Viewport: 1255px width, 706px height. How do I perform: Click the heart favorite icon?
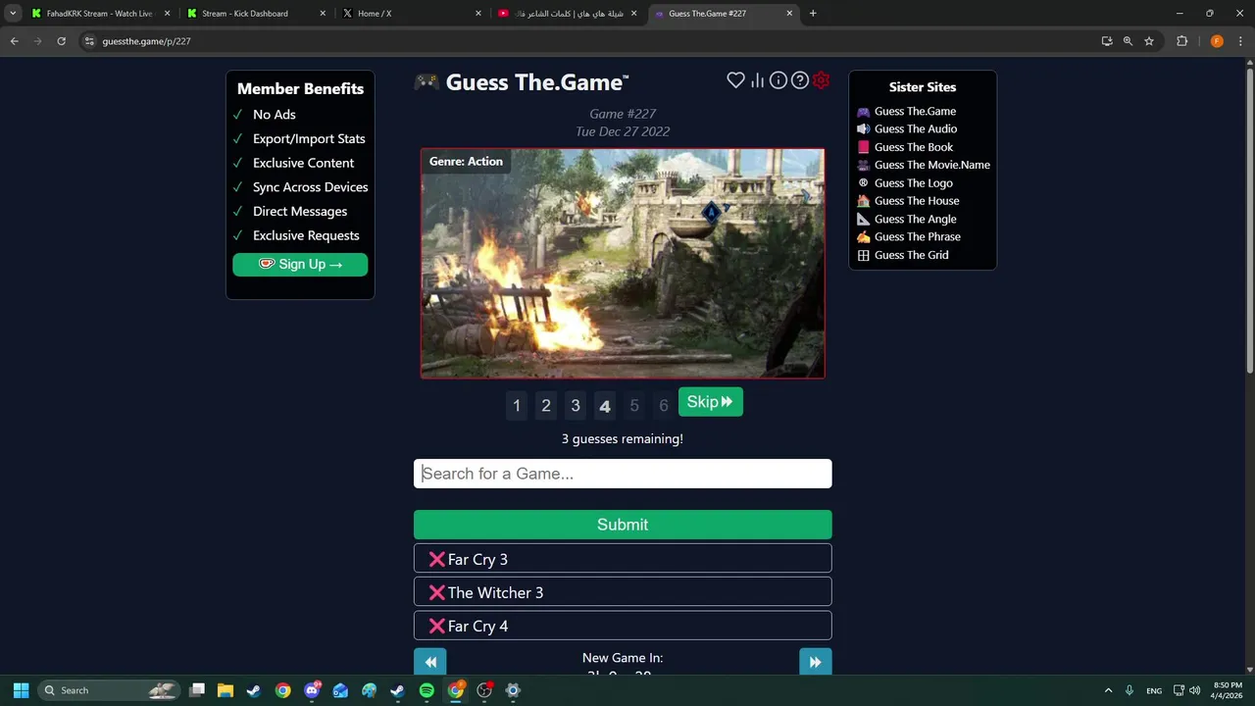pos(735,80)
